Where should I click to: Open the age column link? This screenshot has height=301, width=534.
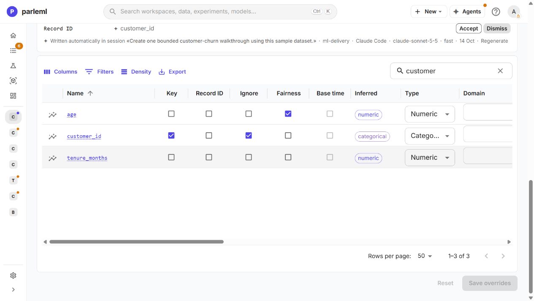coord(71,115)
